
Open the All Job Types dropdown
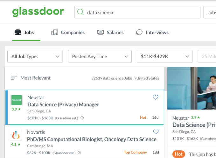(x=35, y=57)
